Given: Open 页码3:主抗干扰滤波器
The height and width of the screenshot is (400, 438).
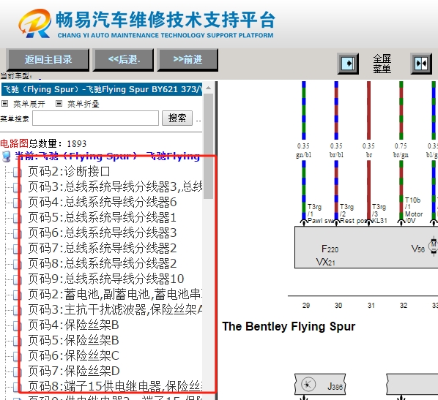Looking at the screenshot, I should pyautogui.click(x=115, y=309).
